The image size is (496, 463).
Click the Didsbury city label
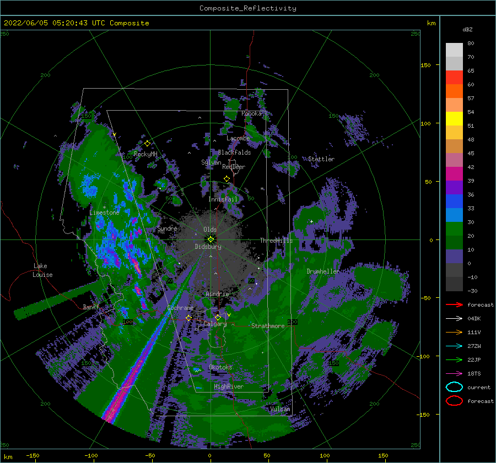pos(208,247)
